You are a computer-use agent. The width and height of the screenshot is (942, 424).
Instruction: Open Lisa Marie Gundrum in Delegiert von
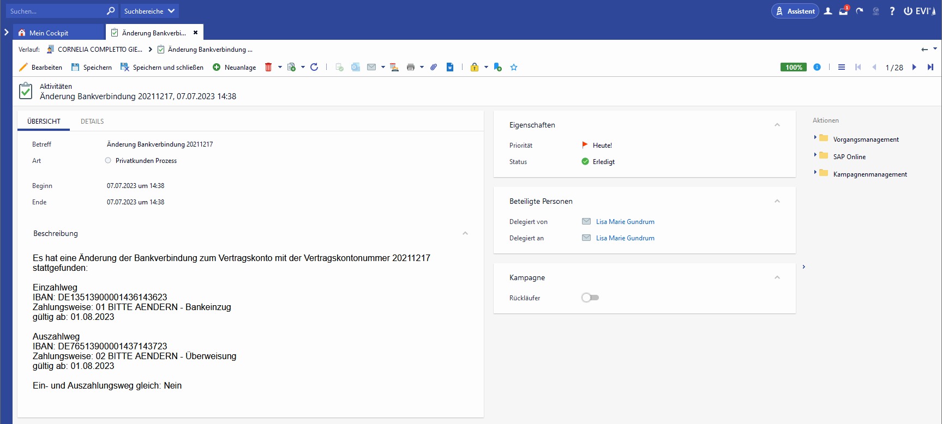coord(625,222)
